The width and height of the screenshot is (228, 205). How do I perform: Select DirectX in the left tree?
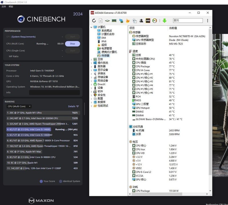pos(101,84)
